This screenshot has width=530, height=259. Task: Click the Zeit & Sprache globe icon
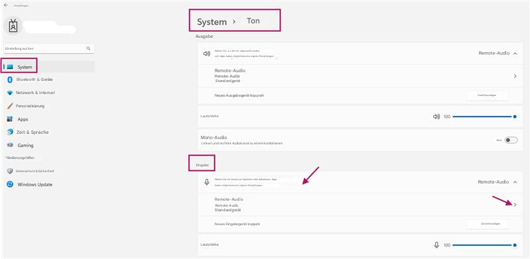(x=10, y=132)
